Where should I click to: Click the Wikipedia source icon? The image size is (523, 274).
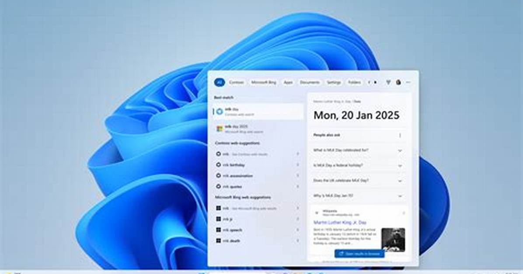[317, 213]
